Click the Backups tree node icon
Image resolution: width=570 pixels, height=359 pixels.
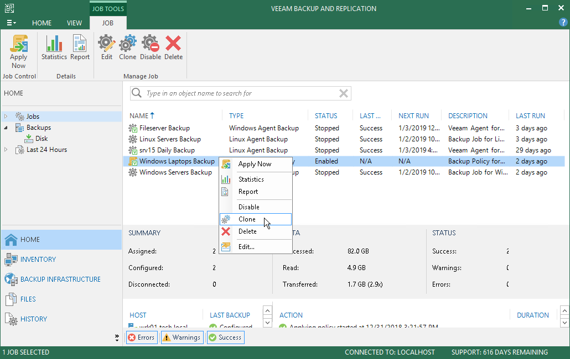pos(19,128)
